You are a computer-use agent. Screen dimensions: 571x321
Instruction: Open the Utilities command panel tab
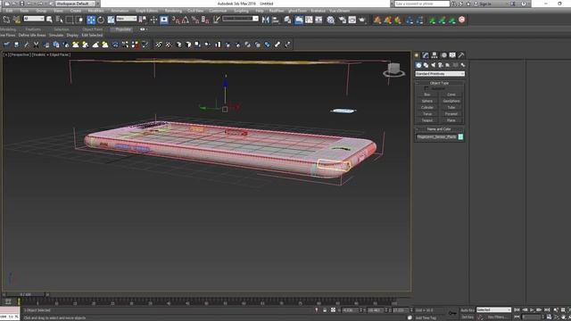(461, 55)
